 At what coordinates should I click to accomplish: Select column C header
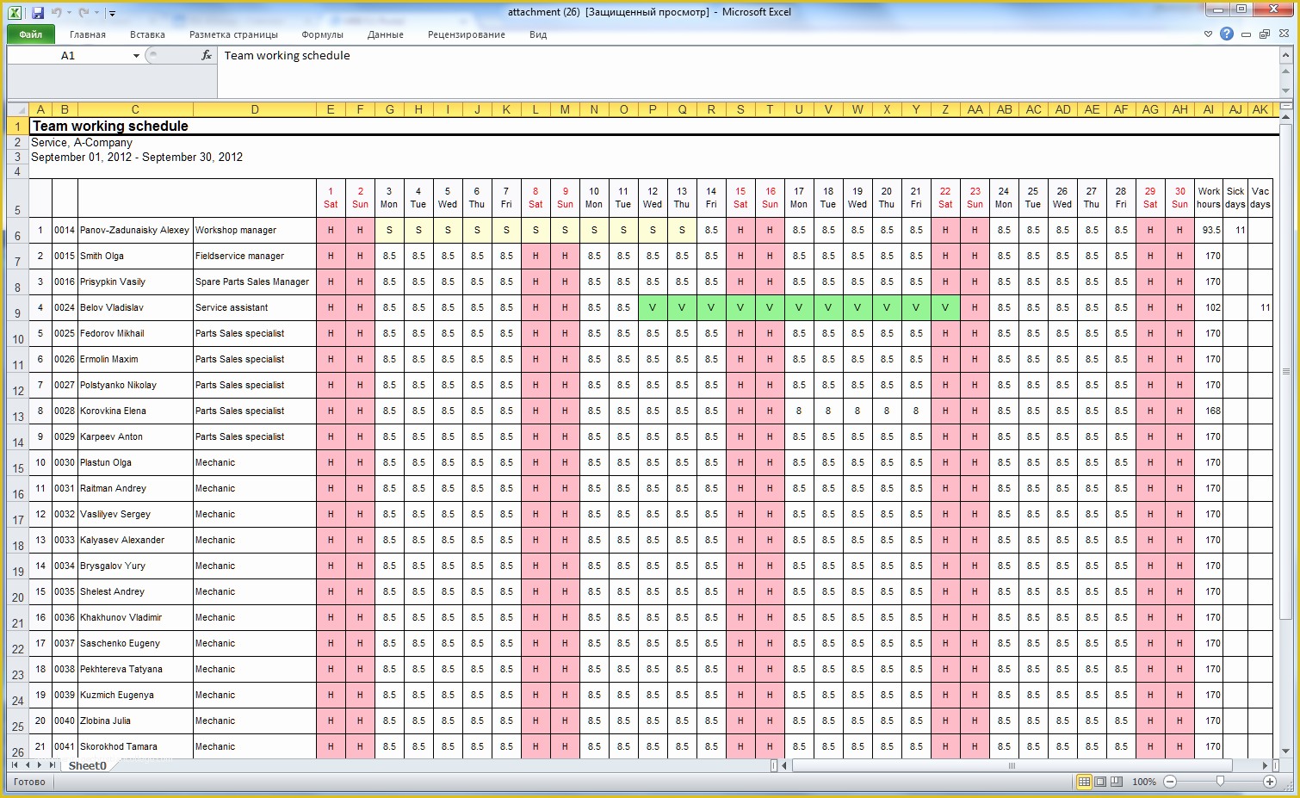coord(135,109)
